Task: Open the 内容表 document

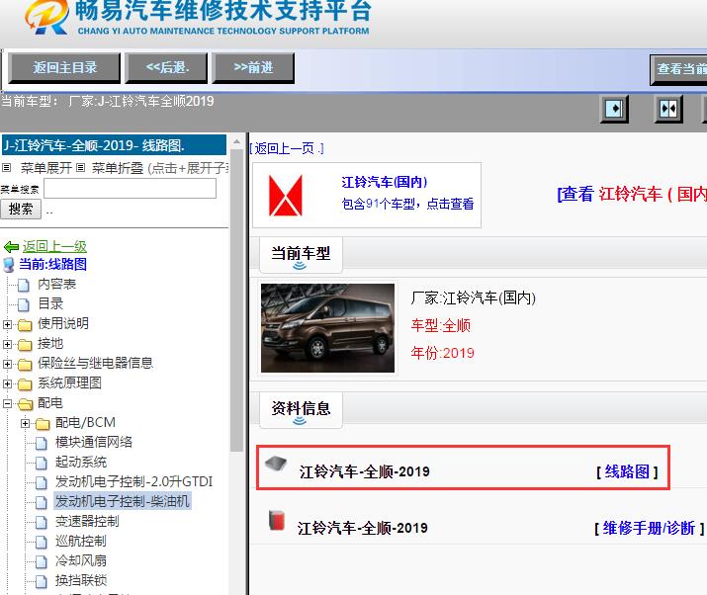Action: 56,284
